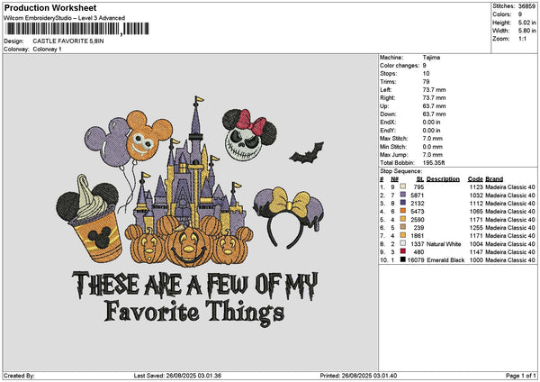The width and height of the screenshot is (540, 382).
Task: Select the 'Code' column header
Action: coord(475,179)
